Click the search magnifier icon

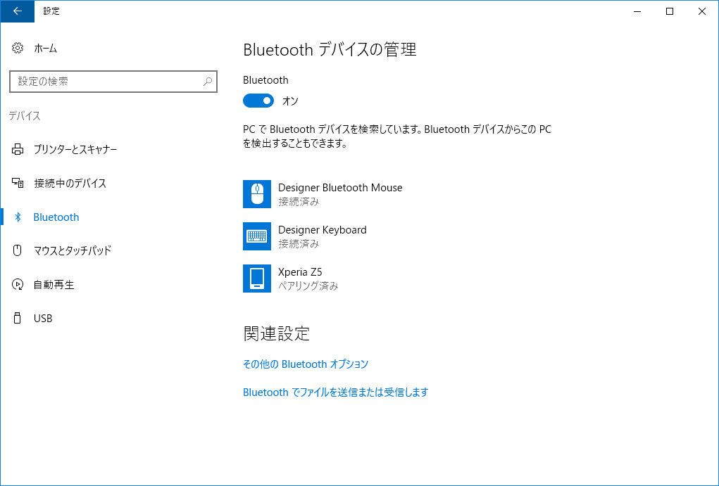click(x=208, y=82)
